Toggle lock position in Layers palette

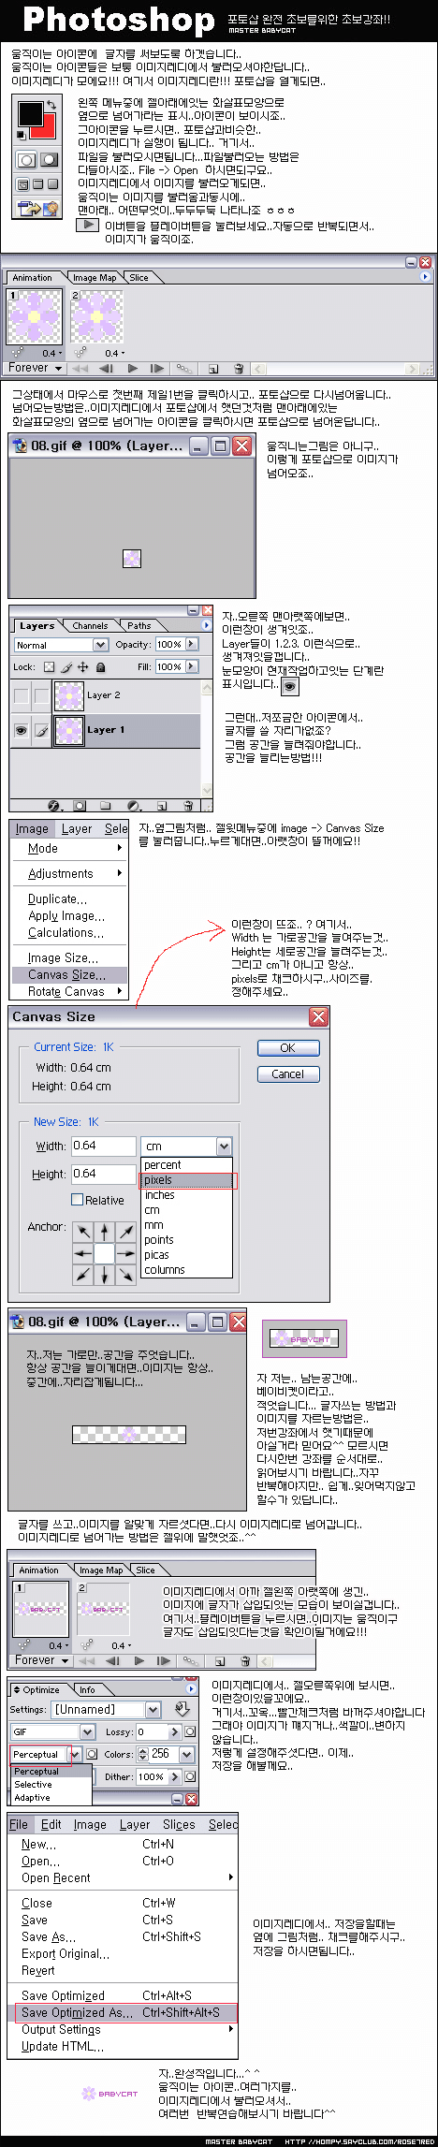[x=83, y=667]
